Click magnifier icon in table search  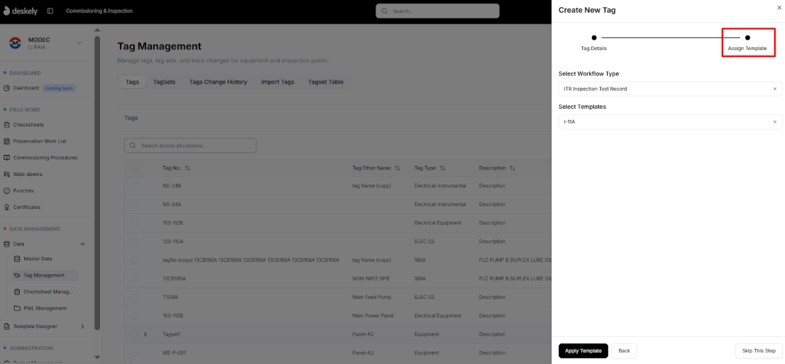tap(133, 146)
